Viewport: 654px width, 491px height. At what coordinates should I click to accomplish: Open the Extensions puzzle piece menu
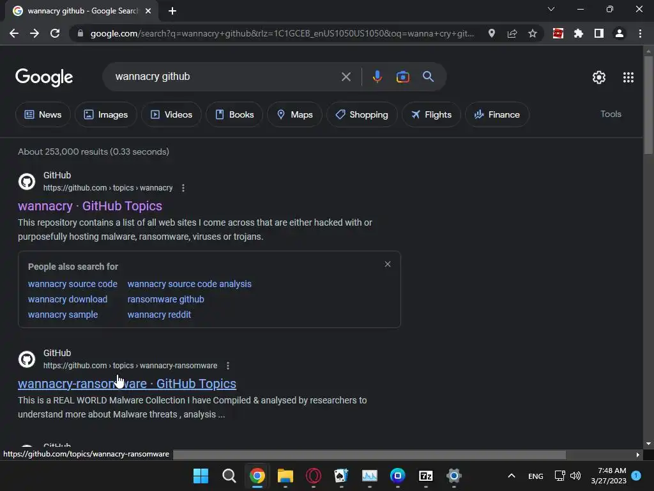(579, 33)
